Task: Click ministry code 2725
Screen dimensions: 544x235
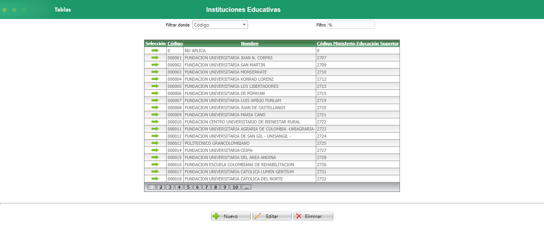Action: pyautogui.click(x=321, y=143)
